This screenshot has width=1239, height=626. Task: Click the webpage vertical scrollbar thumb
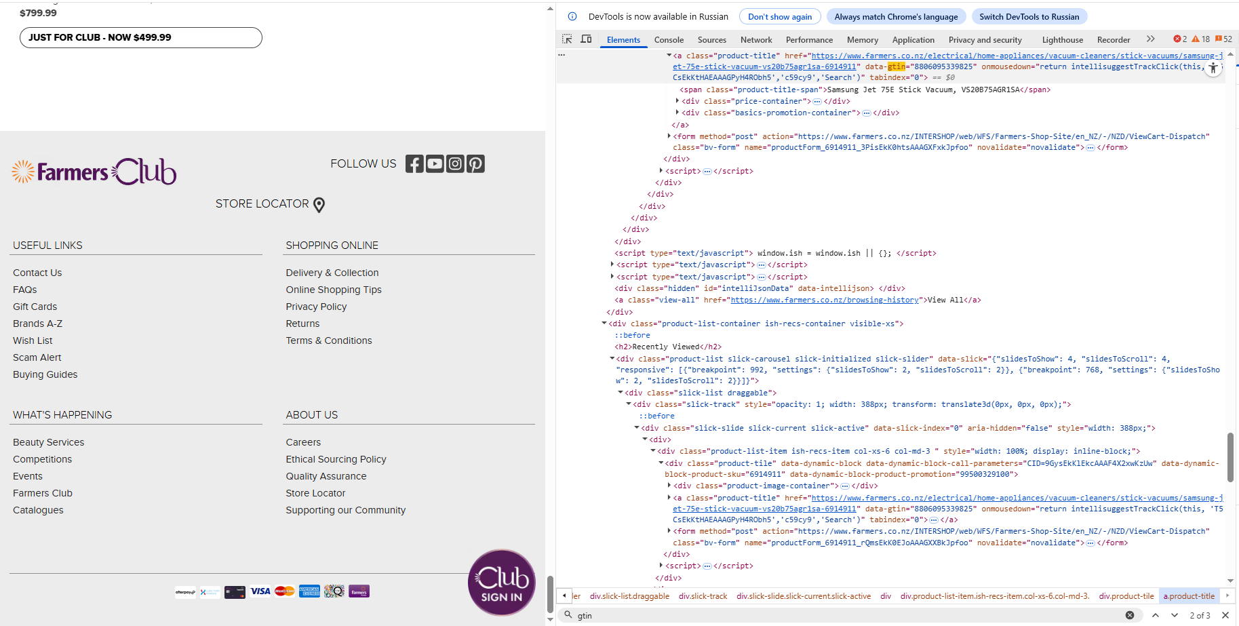point(550,593)
